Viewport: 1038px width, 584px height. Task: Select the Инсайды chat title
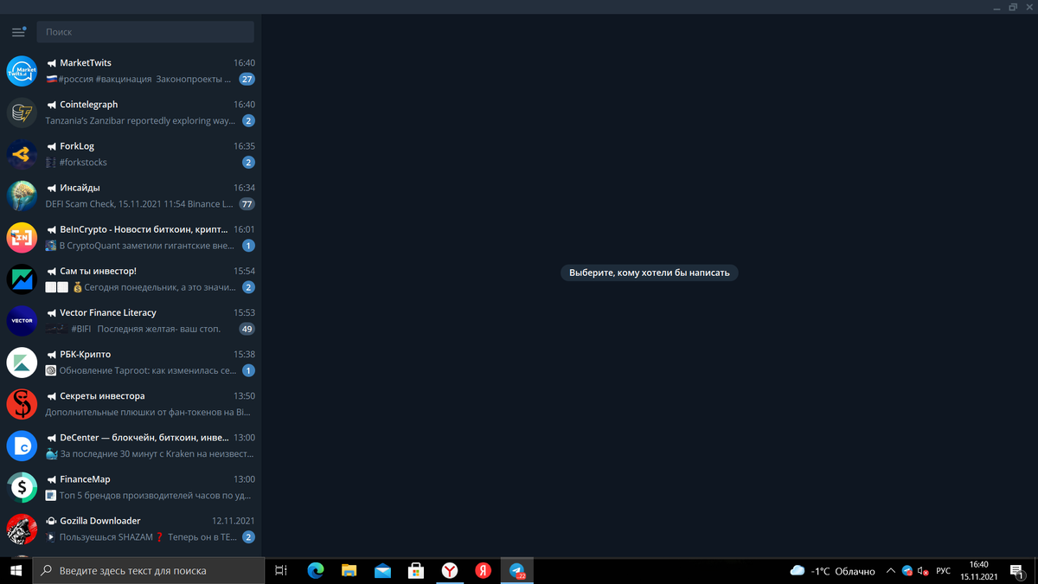click(x=80, y=188)
